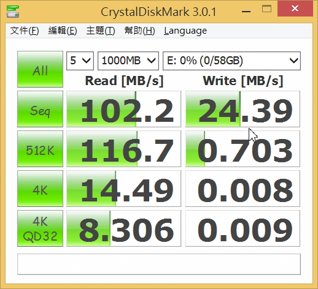
Task: Click the Read [MB/s] column header
Action: point(124,81)
